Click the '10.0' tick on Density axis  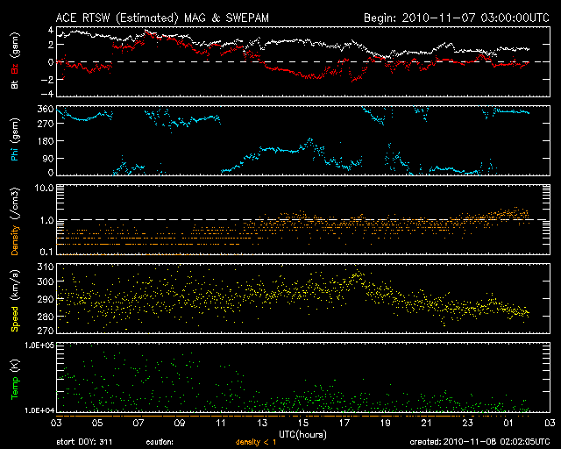pos(44,188)
